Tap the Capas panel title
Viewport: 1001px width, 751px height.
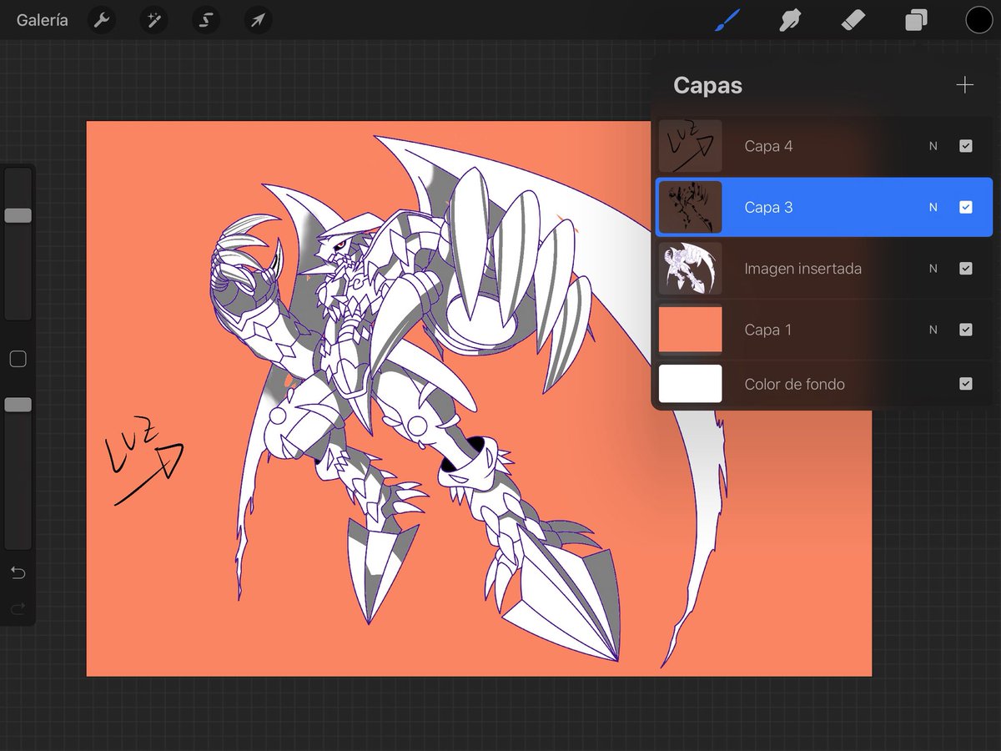[x=707, y=85]
